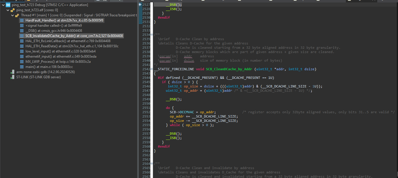Click the instruction pointer marker at line 2527
This screenshot has height=178, width=398.
coord(140,4)
